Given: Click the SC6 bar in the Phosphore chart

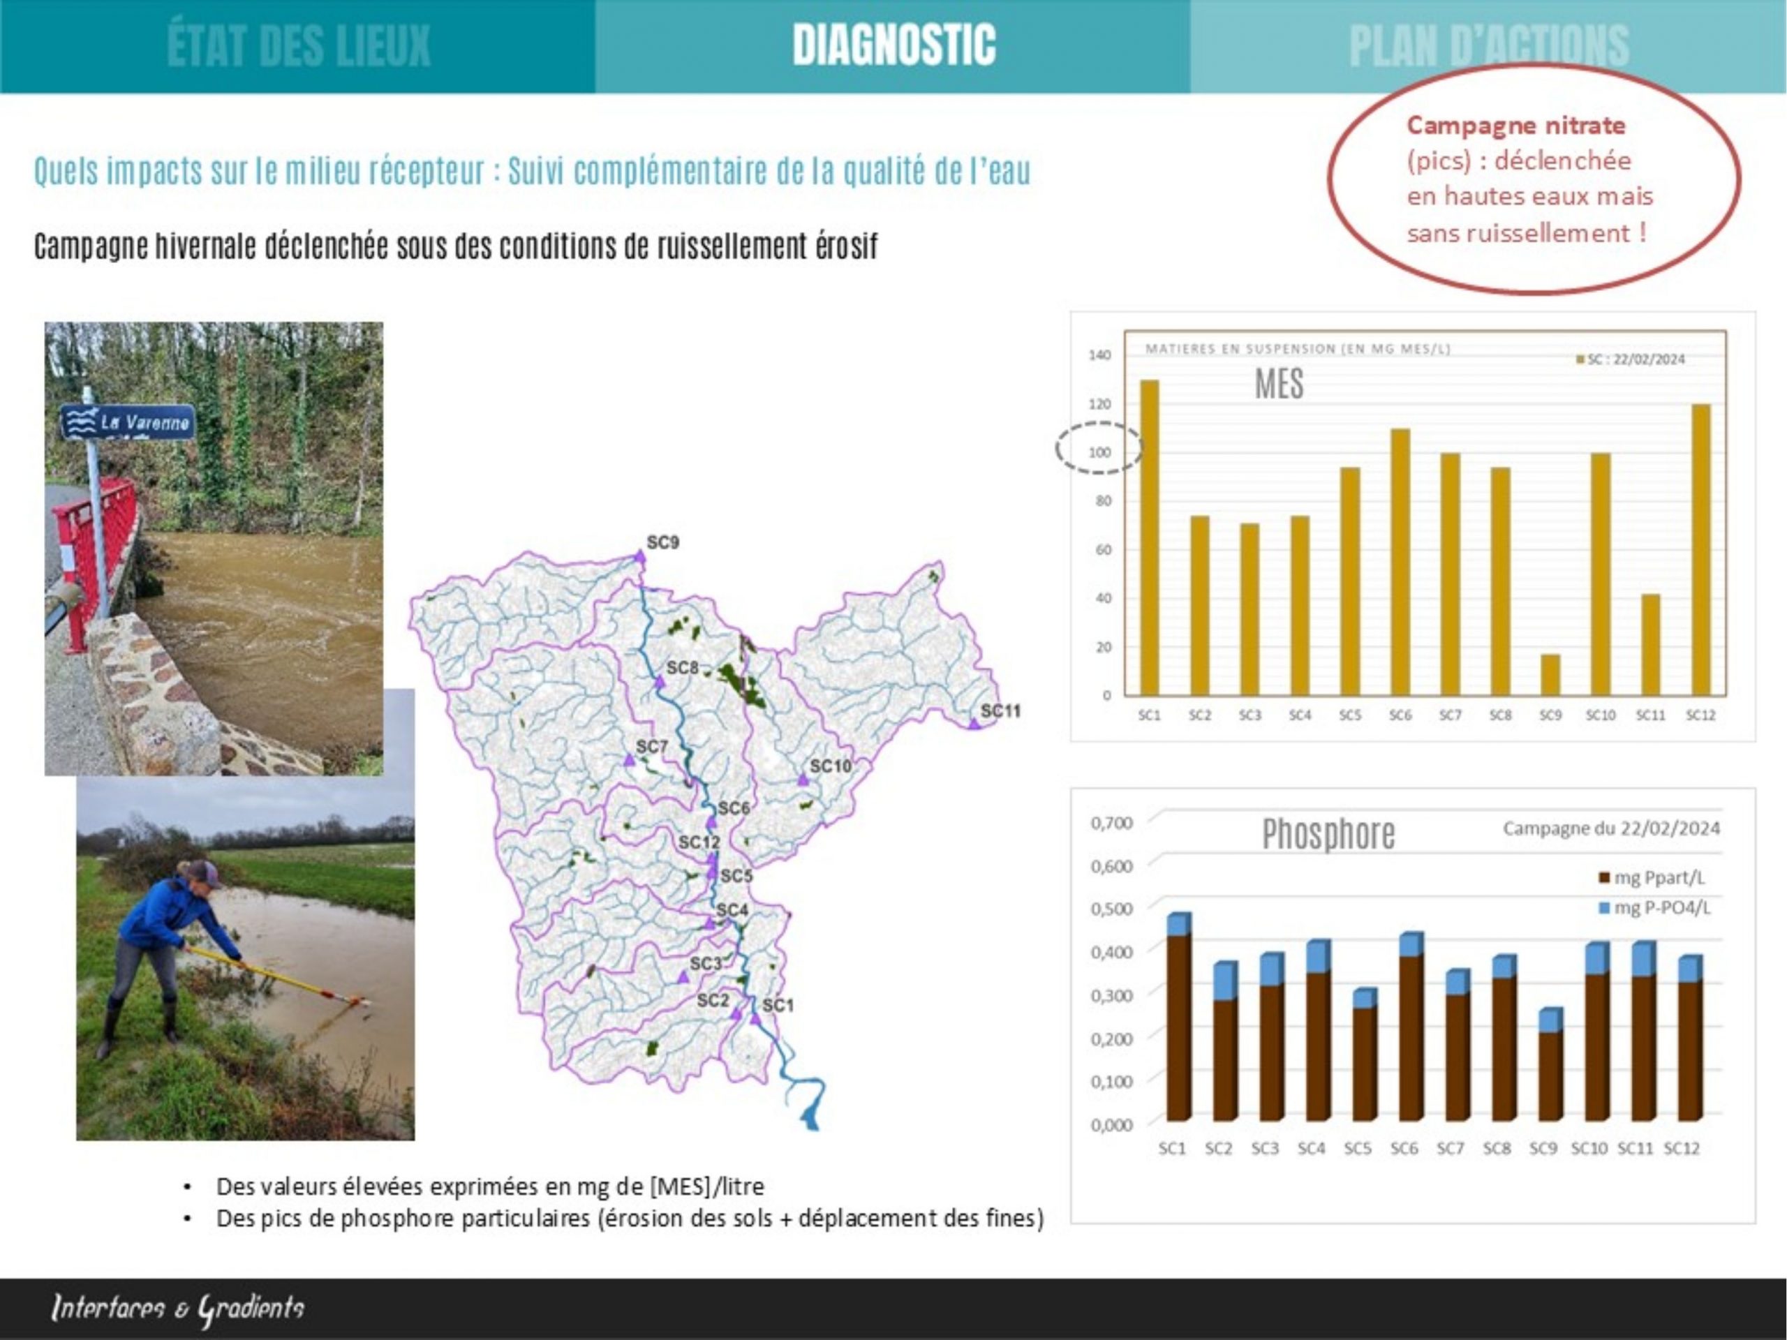Looking at the screenshot, I should (x=1411, y=1027).
